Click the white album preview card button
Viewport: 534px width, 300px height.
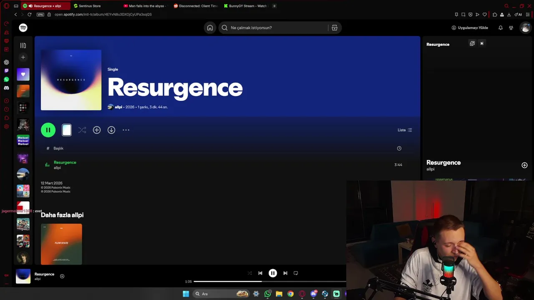tap(67, 130)
